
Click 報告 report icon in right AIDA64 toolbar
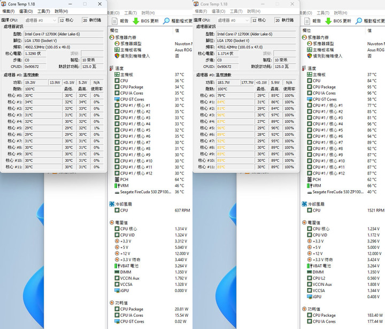(x=307, y=21)
